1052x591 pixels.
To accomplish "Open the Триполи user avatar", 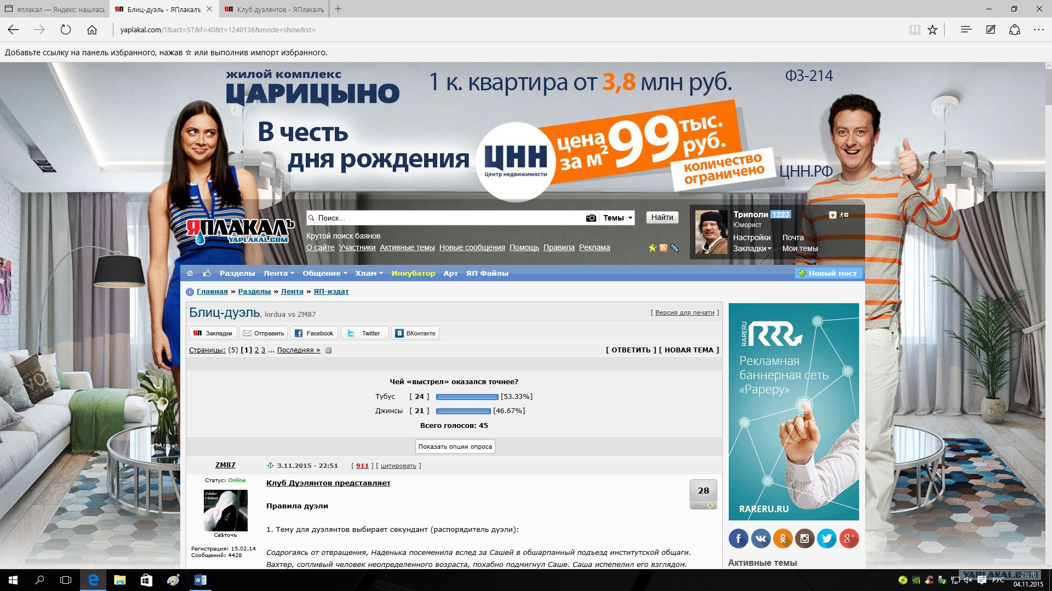I will (x=711, y=232).
